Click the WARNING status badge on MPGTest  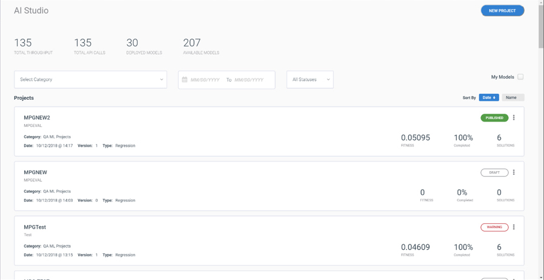(494, 227)
